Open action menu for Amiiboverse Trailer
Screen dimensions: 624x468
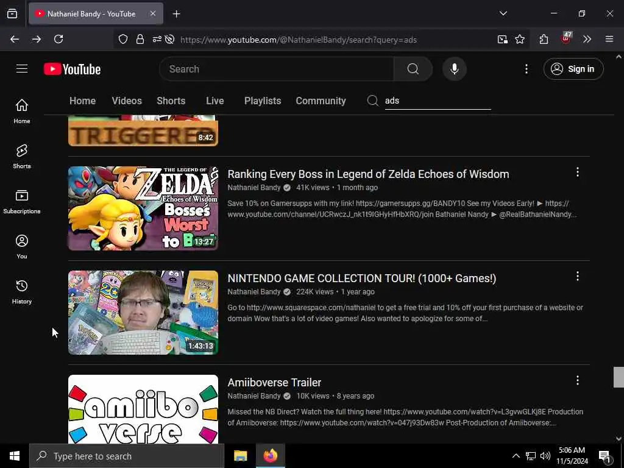577,380
